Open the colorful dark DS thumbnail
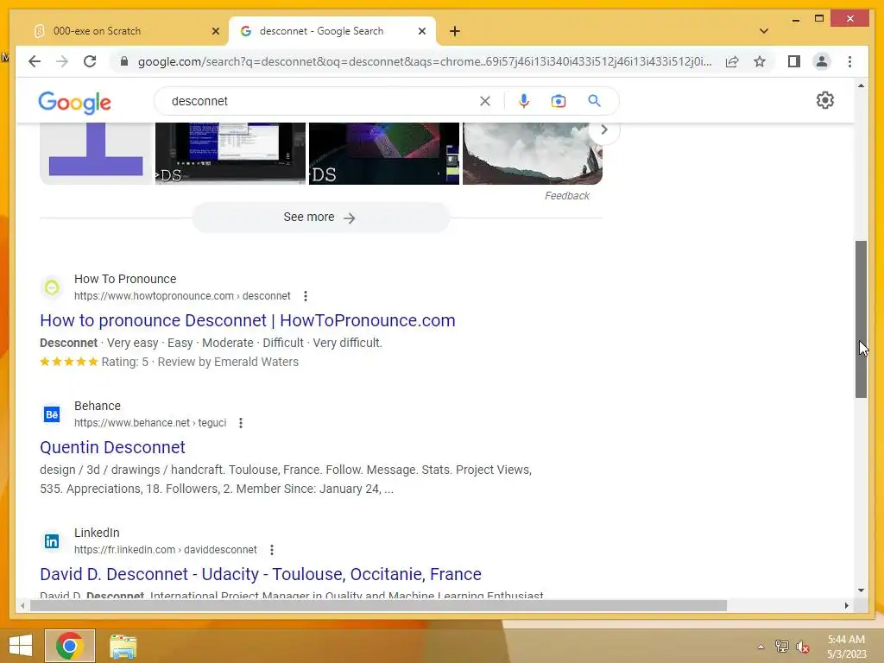 [x=384, y=154]
